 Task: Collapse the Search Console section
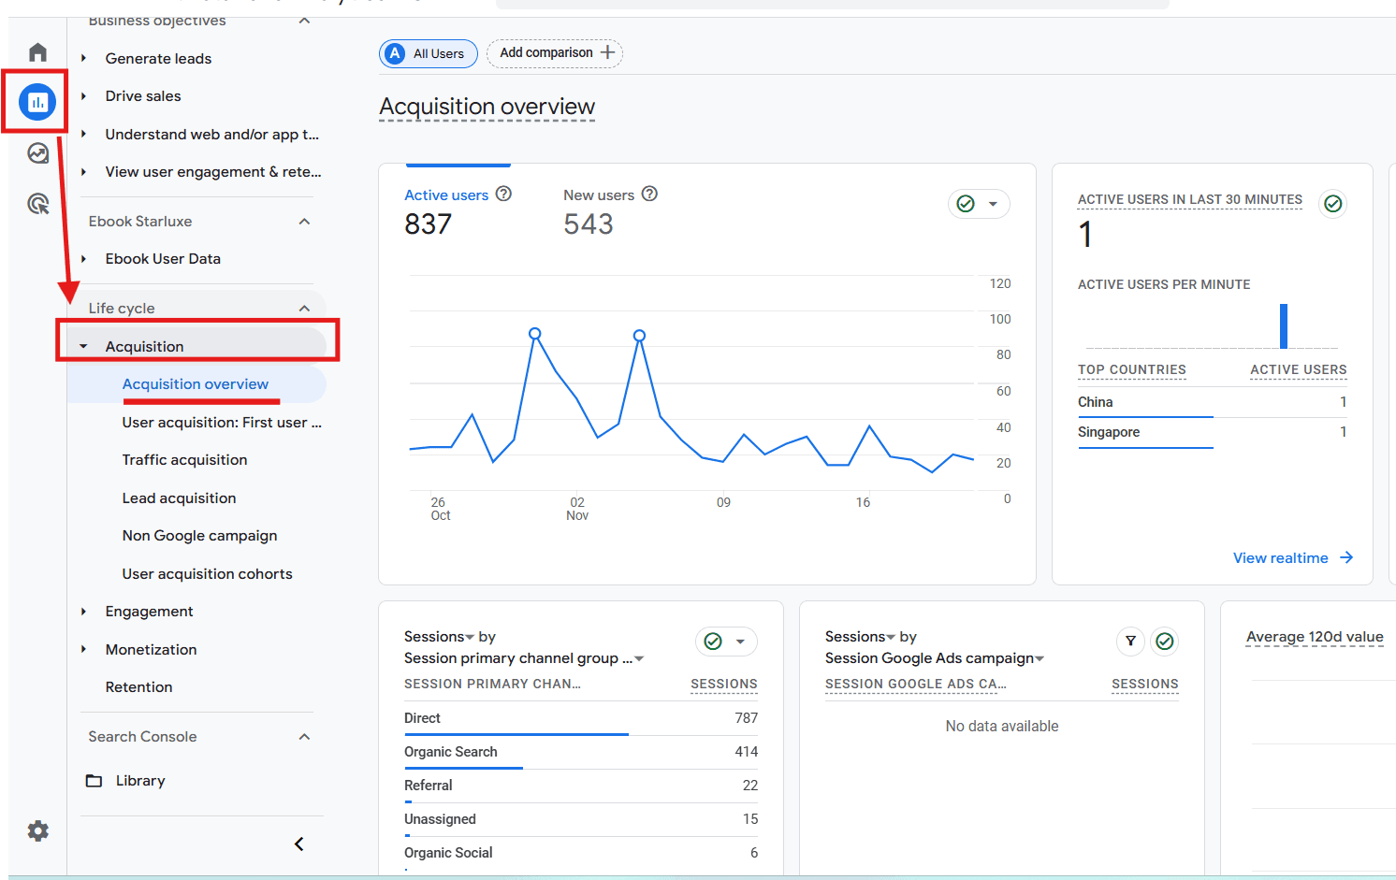click(x=304, y=736)
